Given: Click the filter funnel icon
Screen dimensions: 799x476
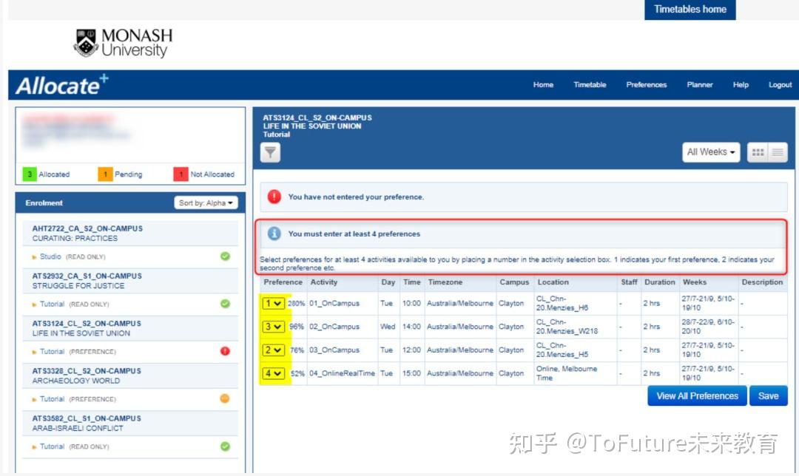Looking at the screenshot, I should (269, 152).
